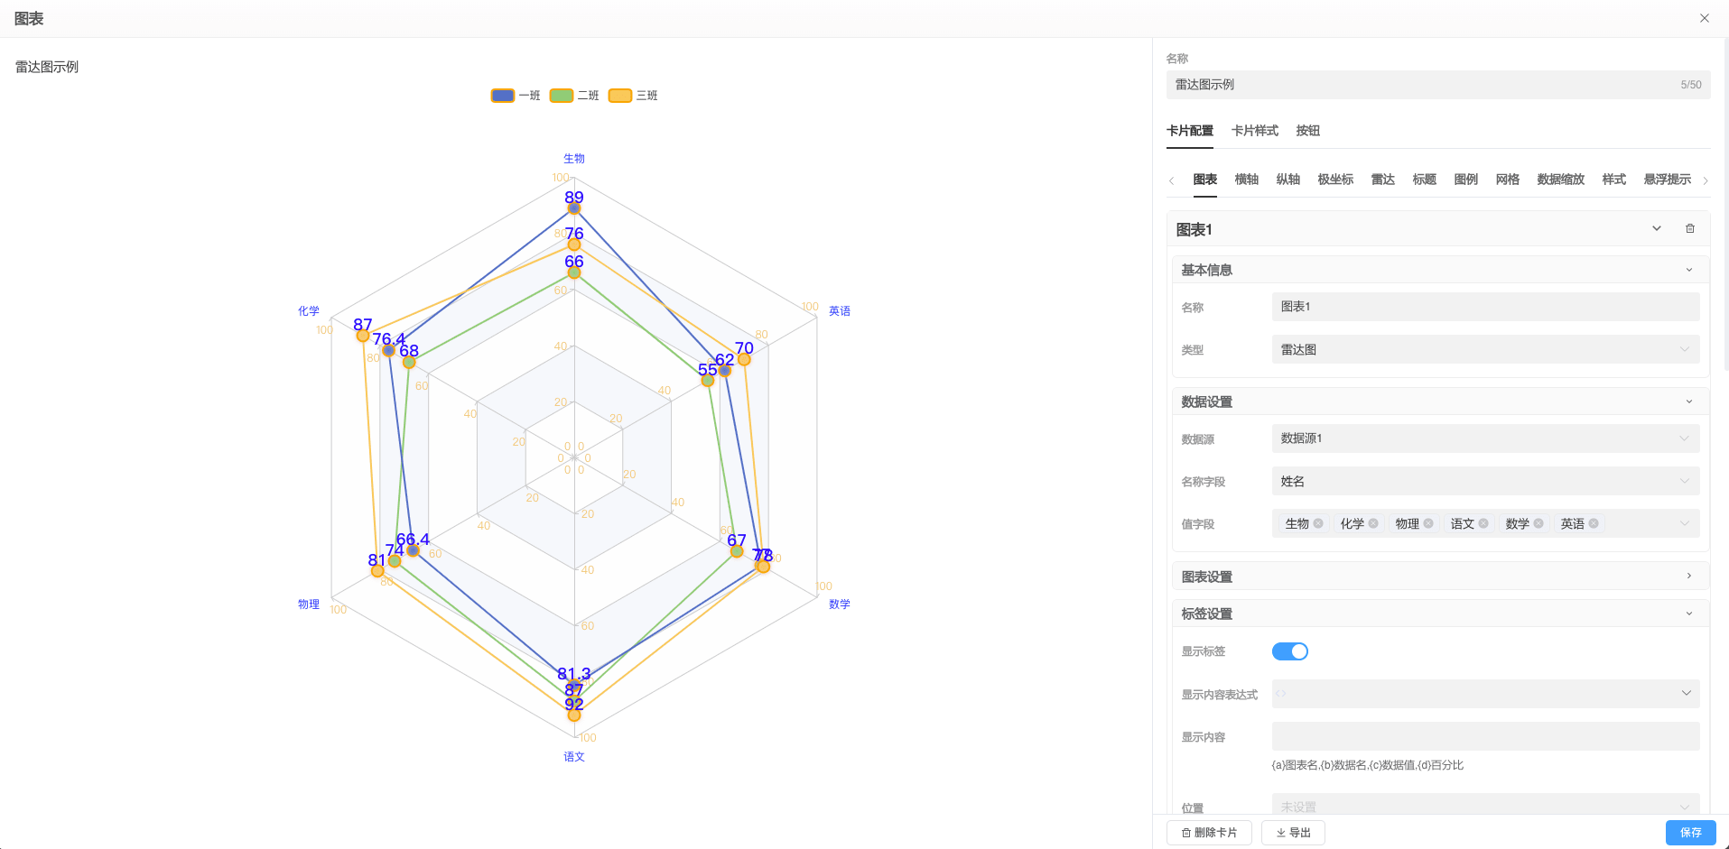Click the 保存 button

pos(1690,832)
